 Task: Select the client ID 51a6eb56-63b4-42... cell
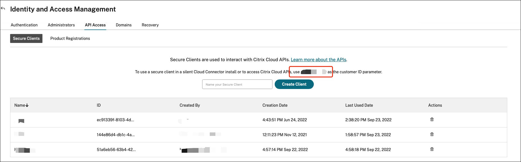pyautogui.click(x=116, y=150)
